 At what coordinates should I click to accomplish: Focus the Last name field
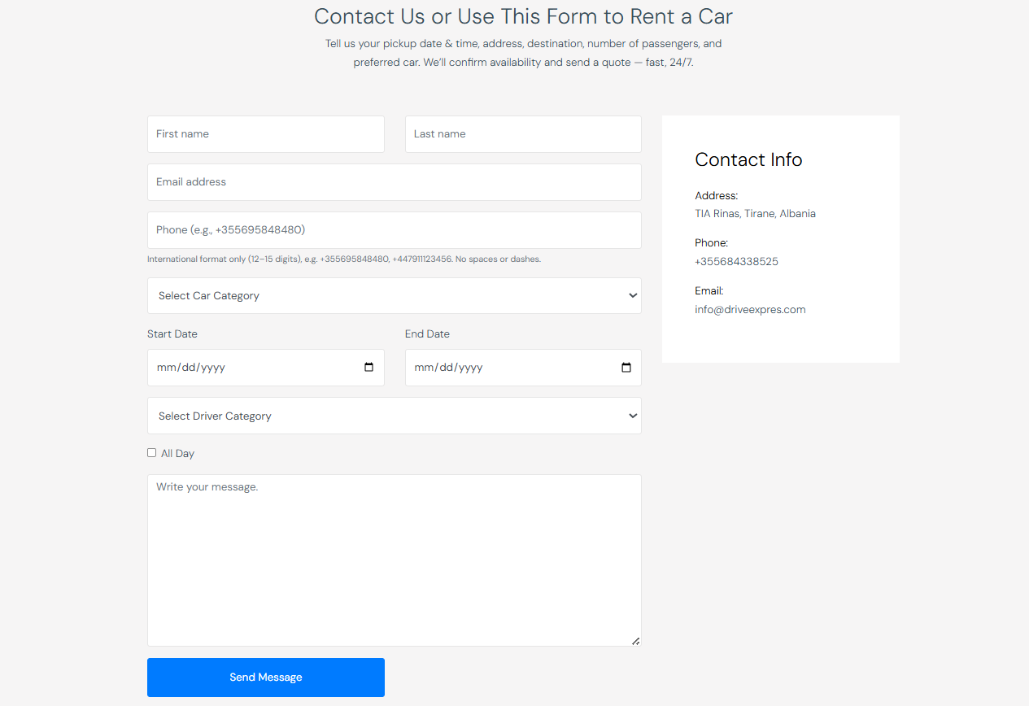tap(523, 134)
